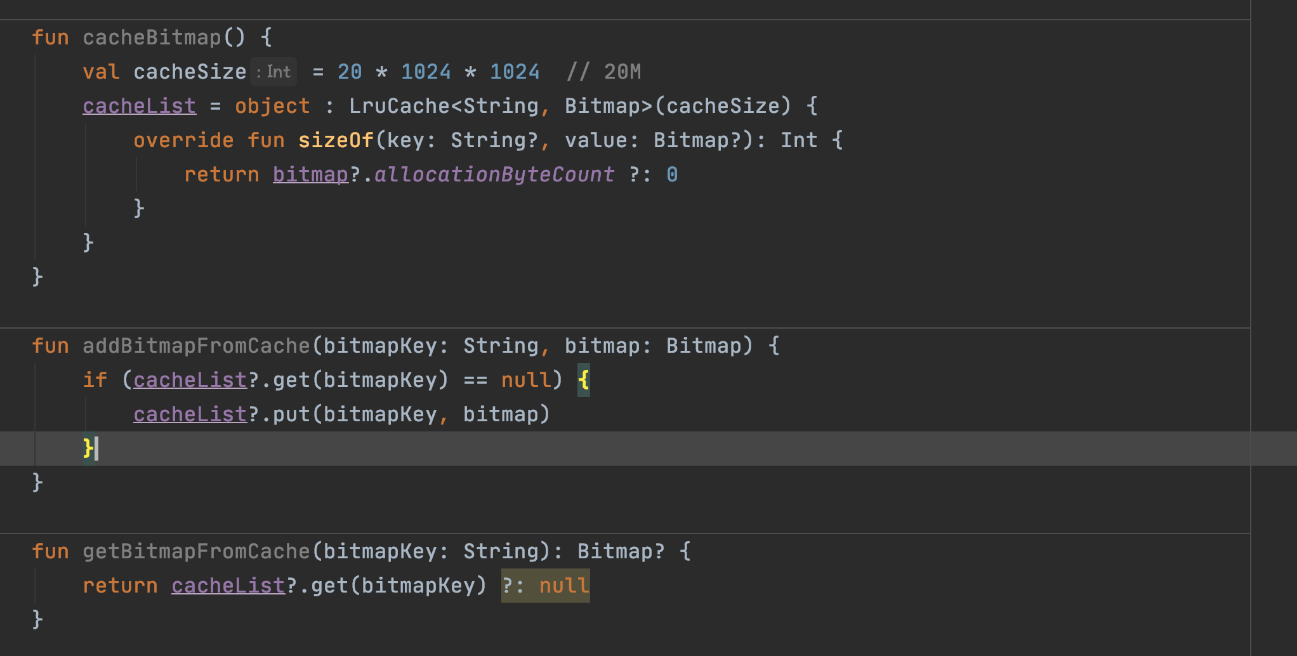This screenshot has height=656, width=1297.
Task: Click LruCache class reference
Action: coord(400,106)
